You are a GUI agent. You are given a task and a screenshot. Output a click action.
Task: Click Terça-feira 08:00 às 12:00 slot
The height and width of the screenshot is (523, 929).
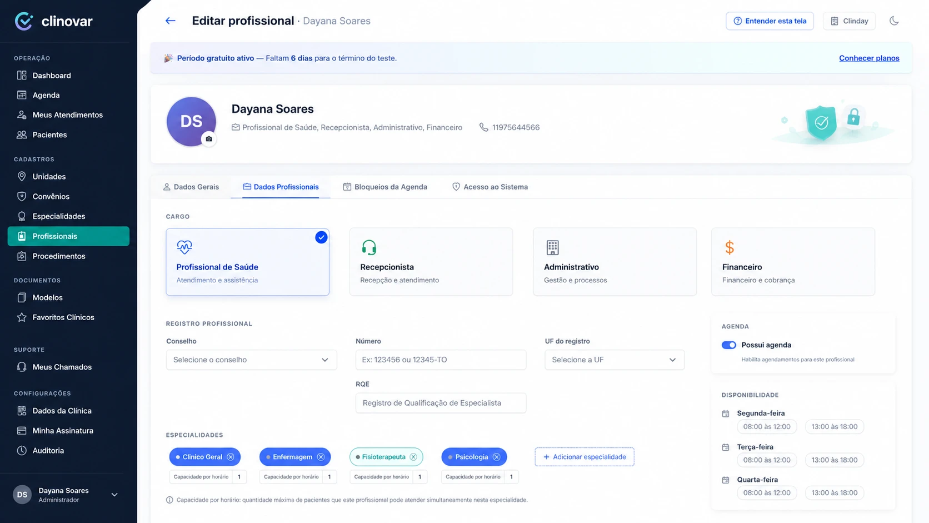pyautogui.click(x=767, y=460)
